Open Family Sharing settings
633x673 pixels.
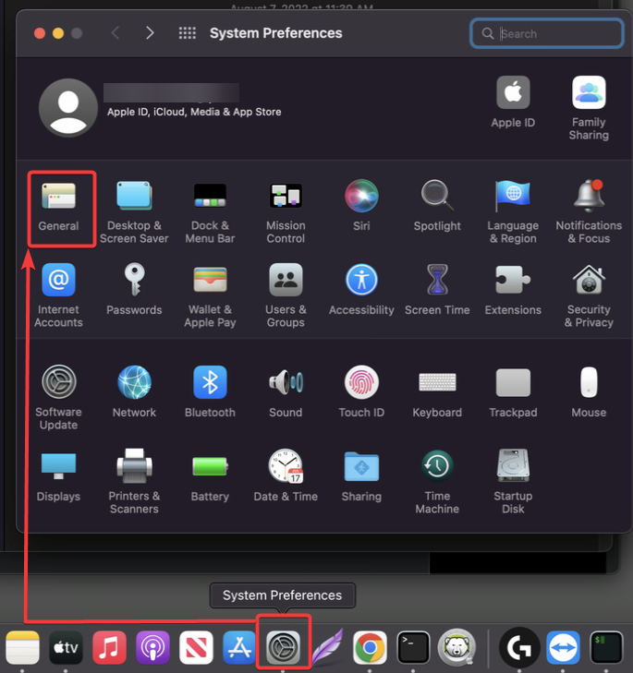589,108
